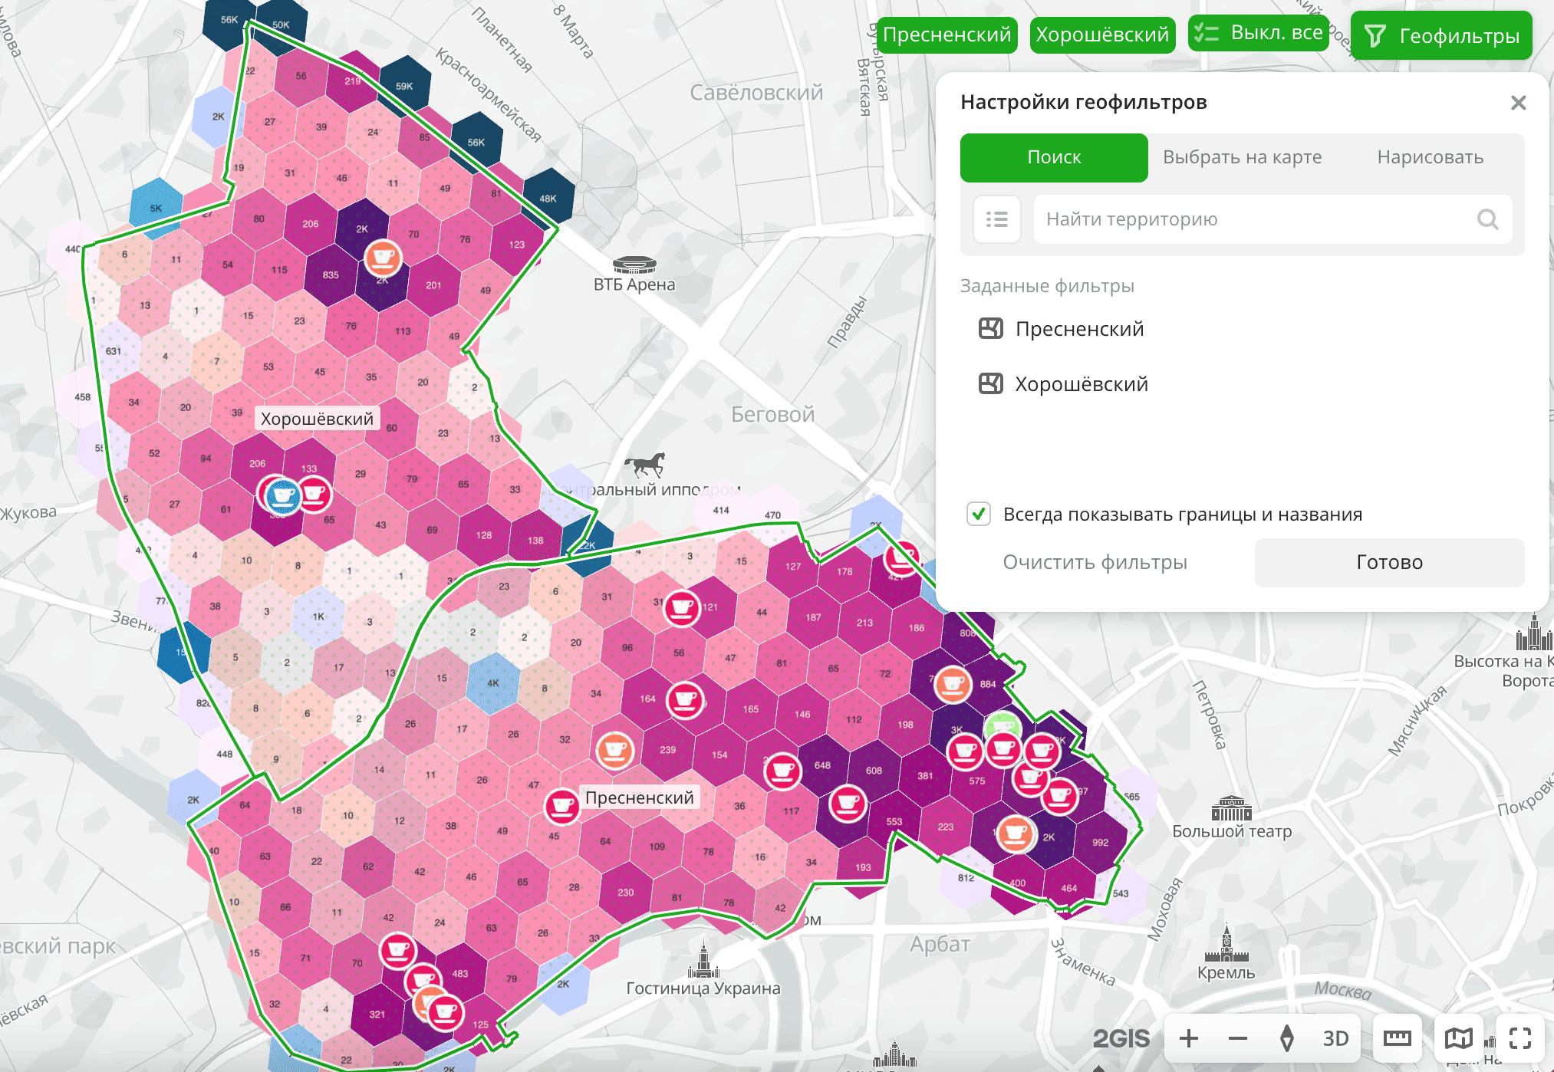Switch map to 3D view
Image resolution: width=1554 pixels, height=1072 pixels.
pos(1335,1038)
